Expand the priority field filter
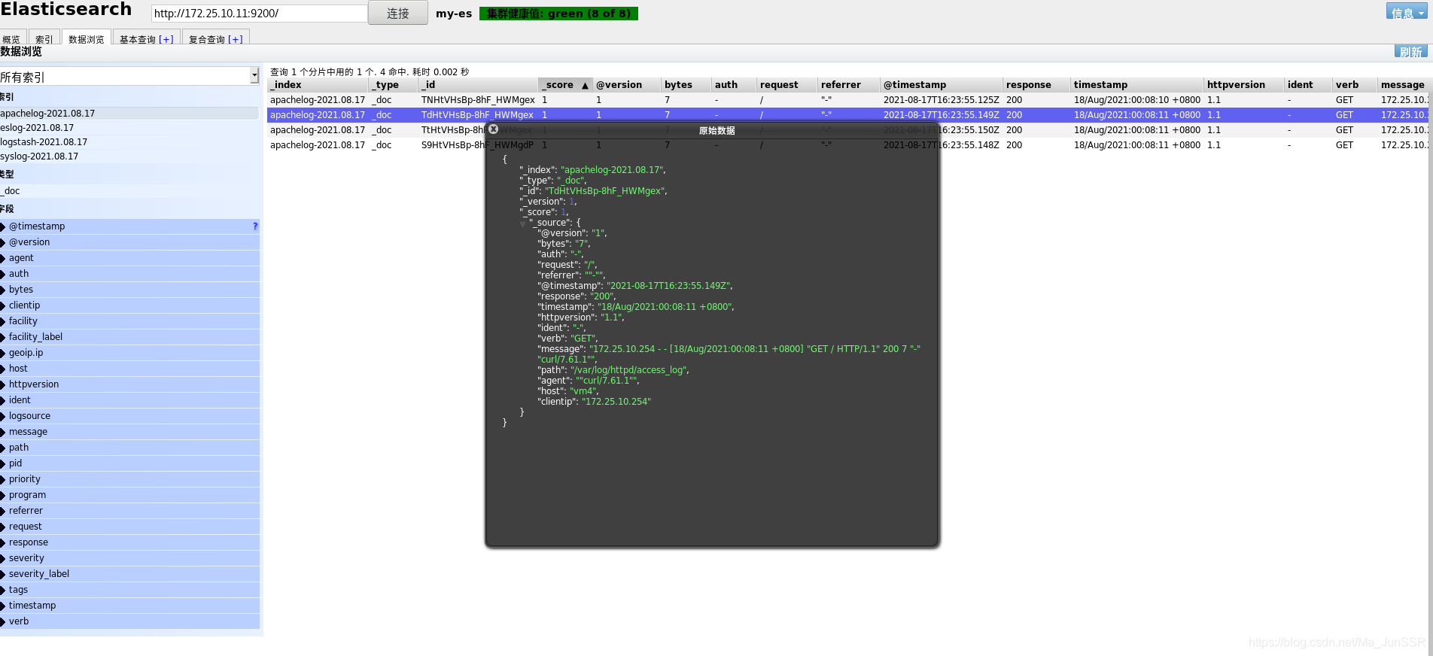This screenshot has height=656, width=1433. [129, 479]
